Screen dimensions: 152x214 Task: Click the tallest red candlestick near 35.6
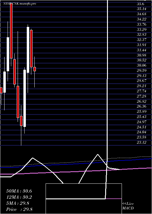(x=11, y=31)
